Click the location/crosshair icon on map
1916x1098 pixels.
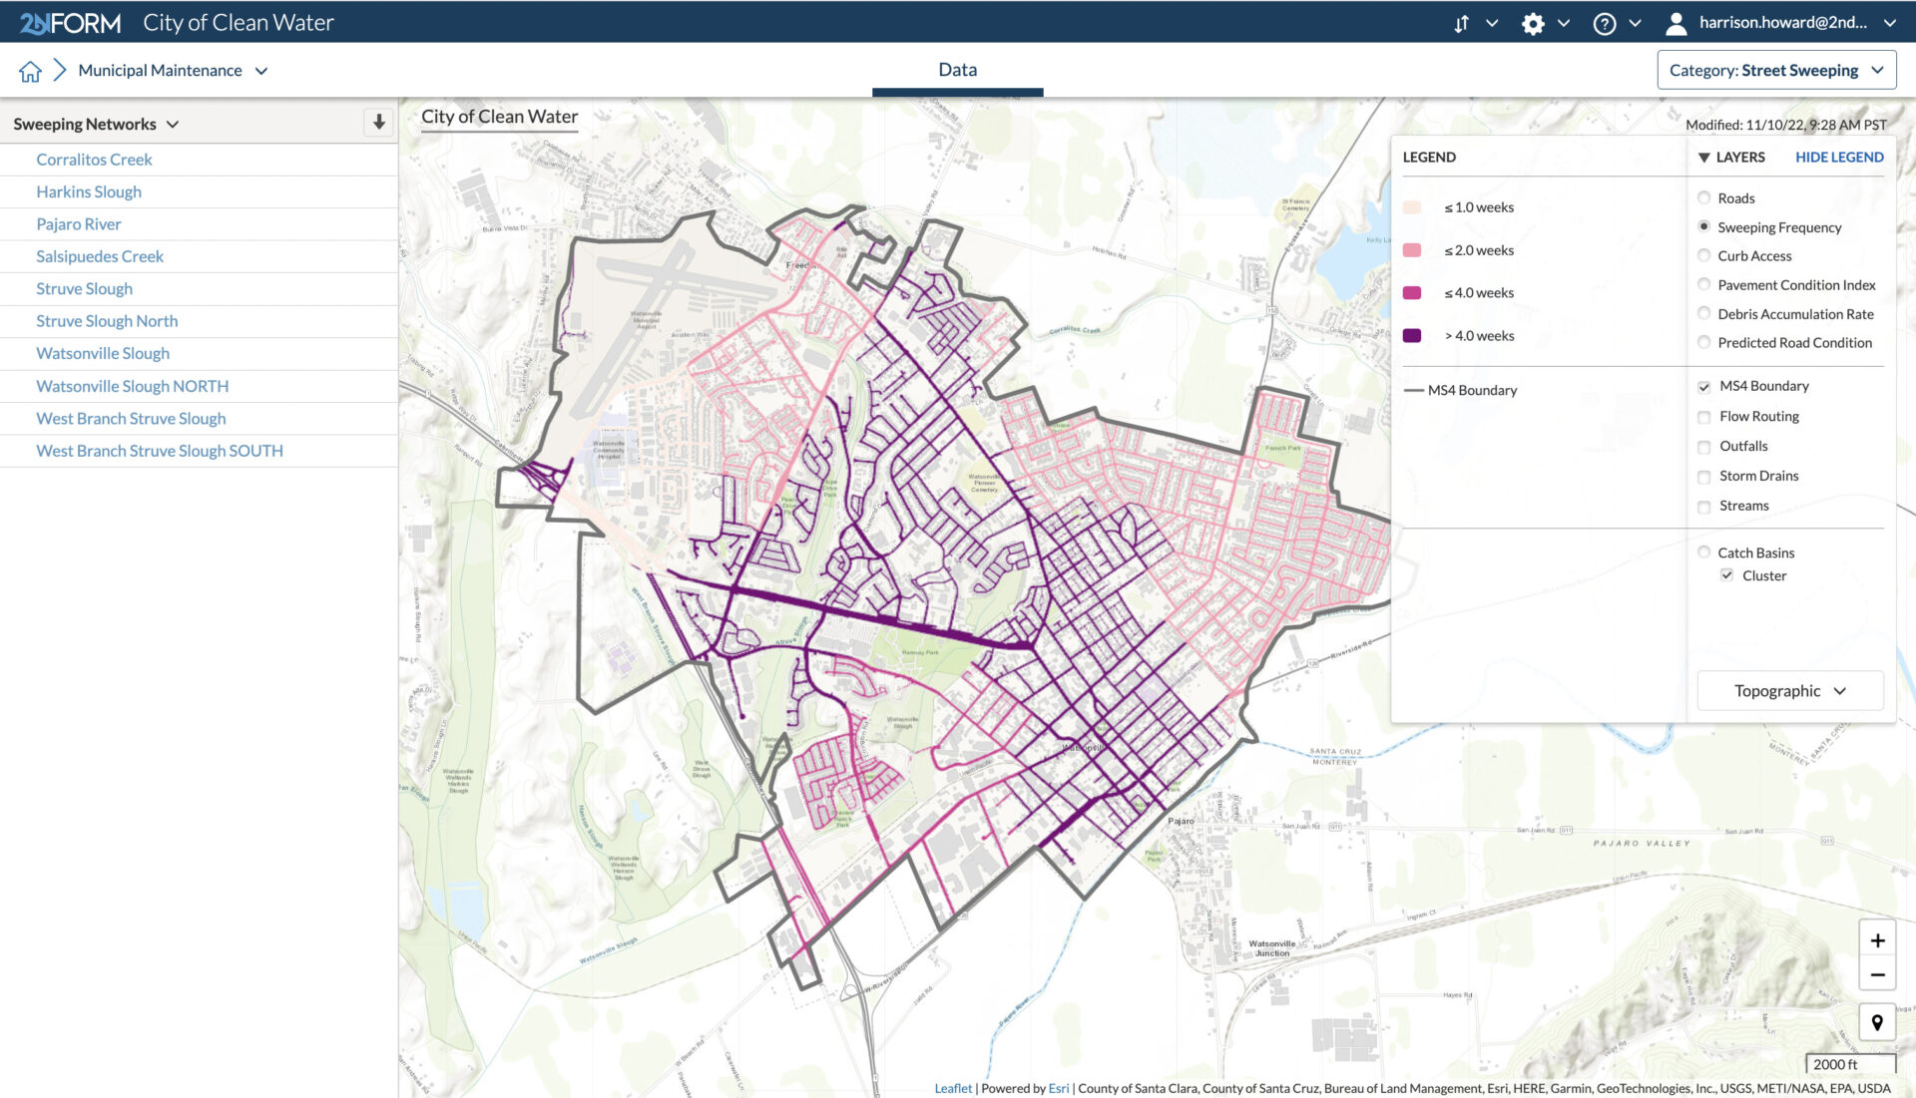(x=1879, y=1023)
